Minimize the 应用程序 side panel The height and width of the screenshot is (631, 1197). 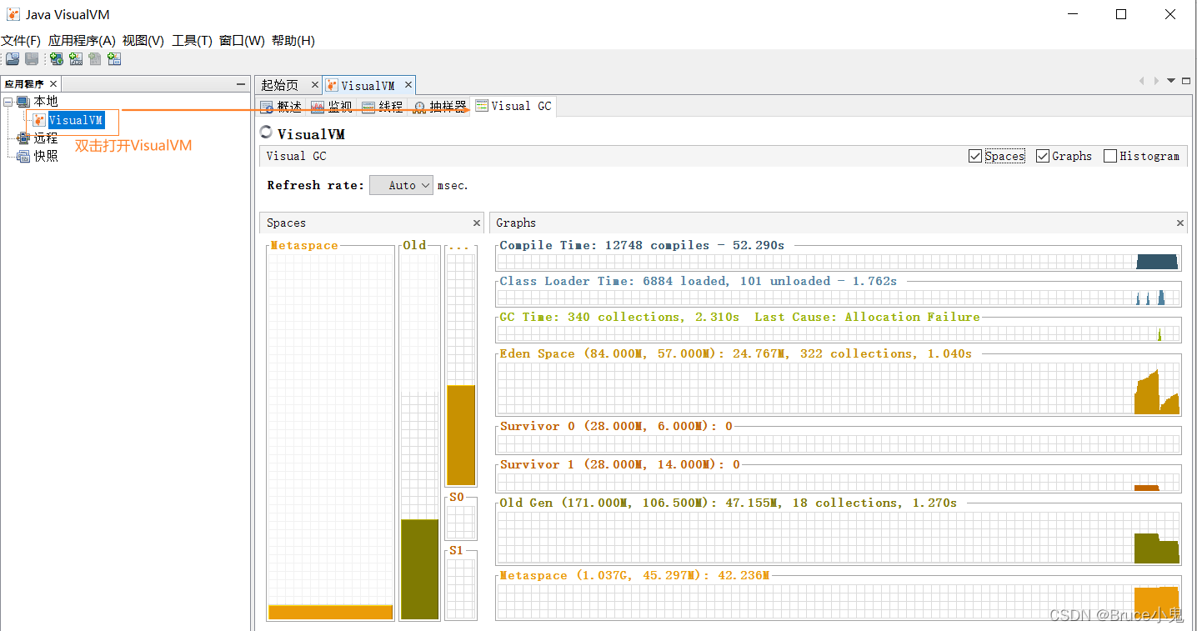click(x=241, y=84)
